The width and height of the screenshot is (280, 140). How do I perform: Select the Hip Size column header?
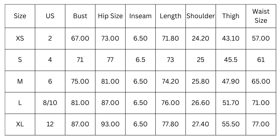[x=110, y=16]
